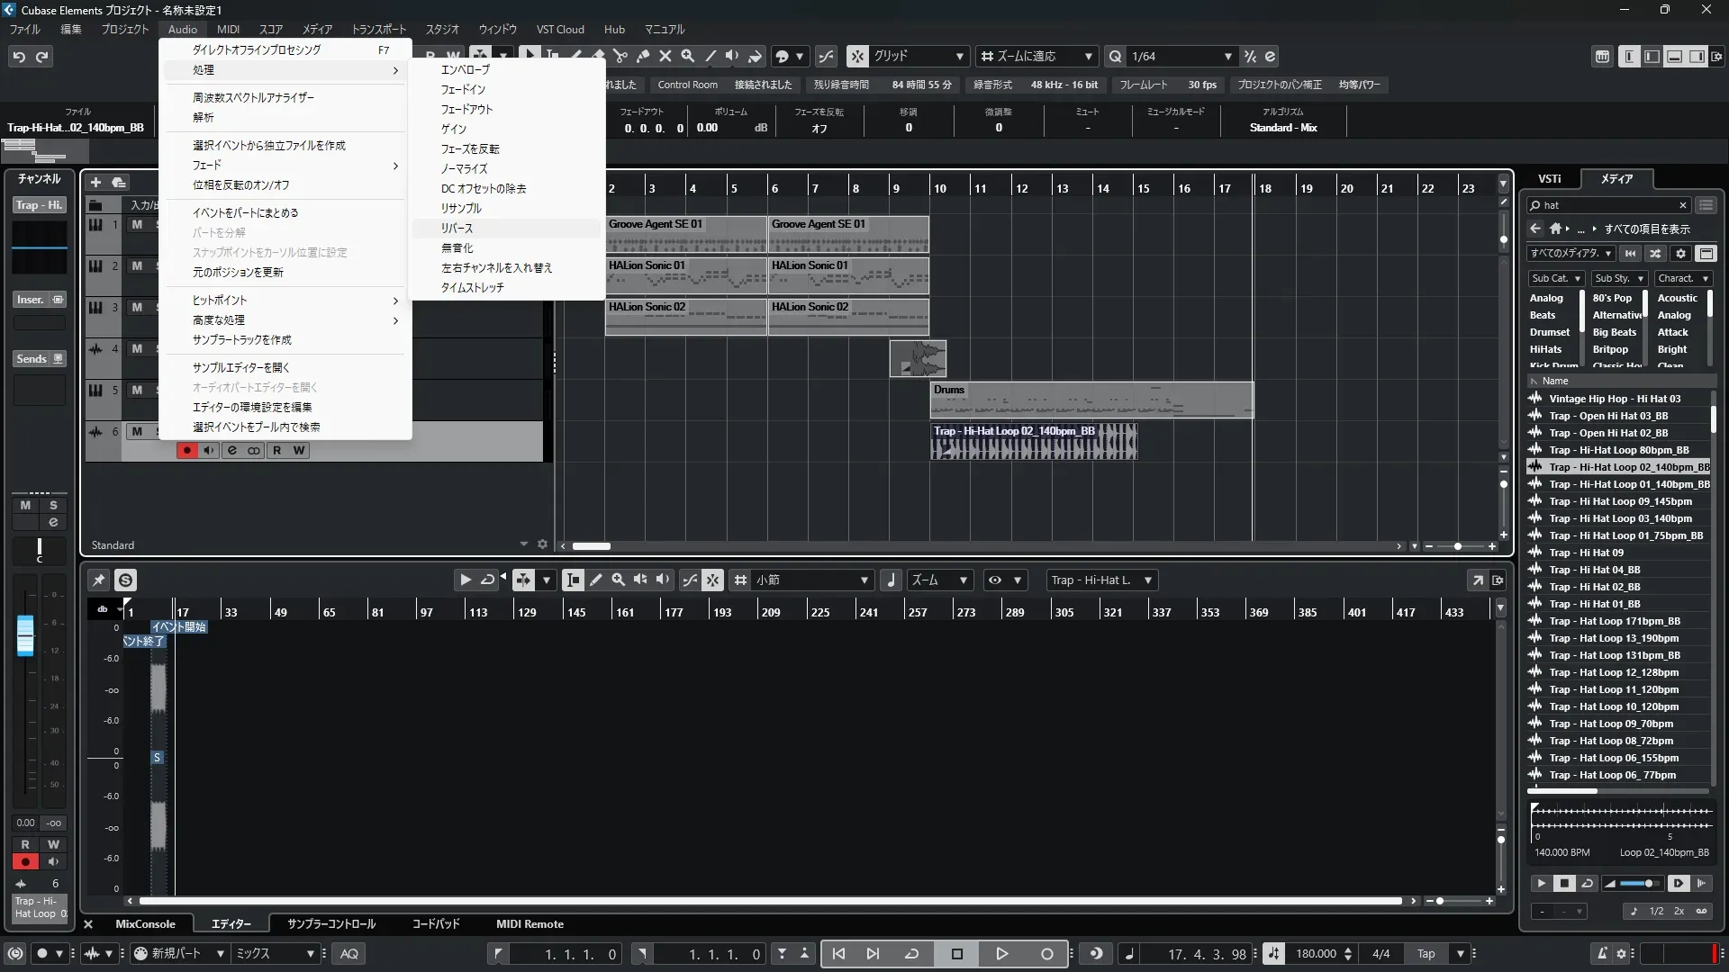This screenshot has height=972, width=1729.
Task: Open the Sub Cat. filter dropdown
Action: (1555, 278)
